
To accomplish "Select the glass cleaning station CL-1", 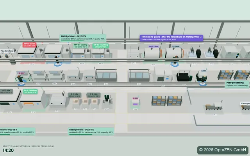I will pos(106,75).
